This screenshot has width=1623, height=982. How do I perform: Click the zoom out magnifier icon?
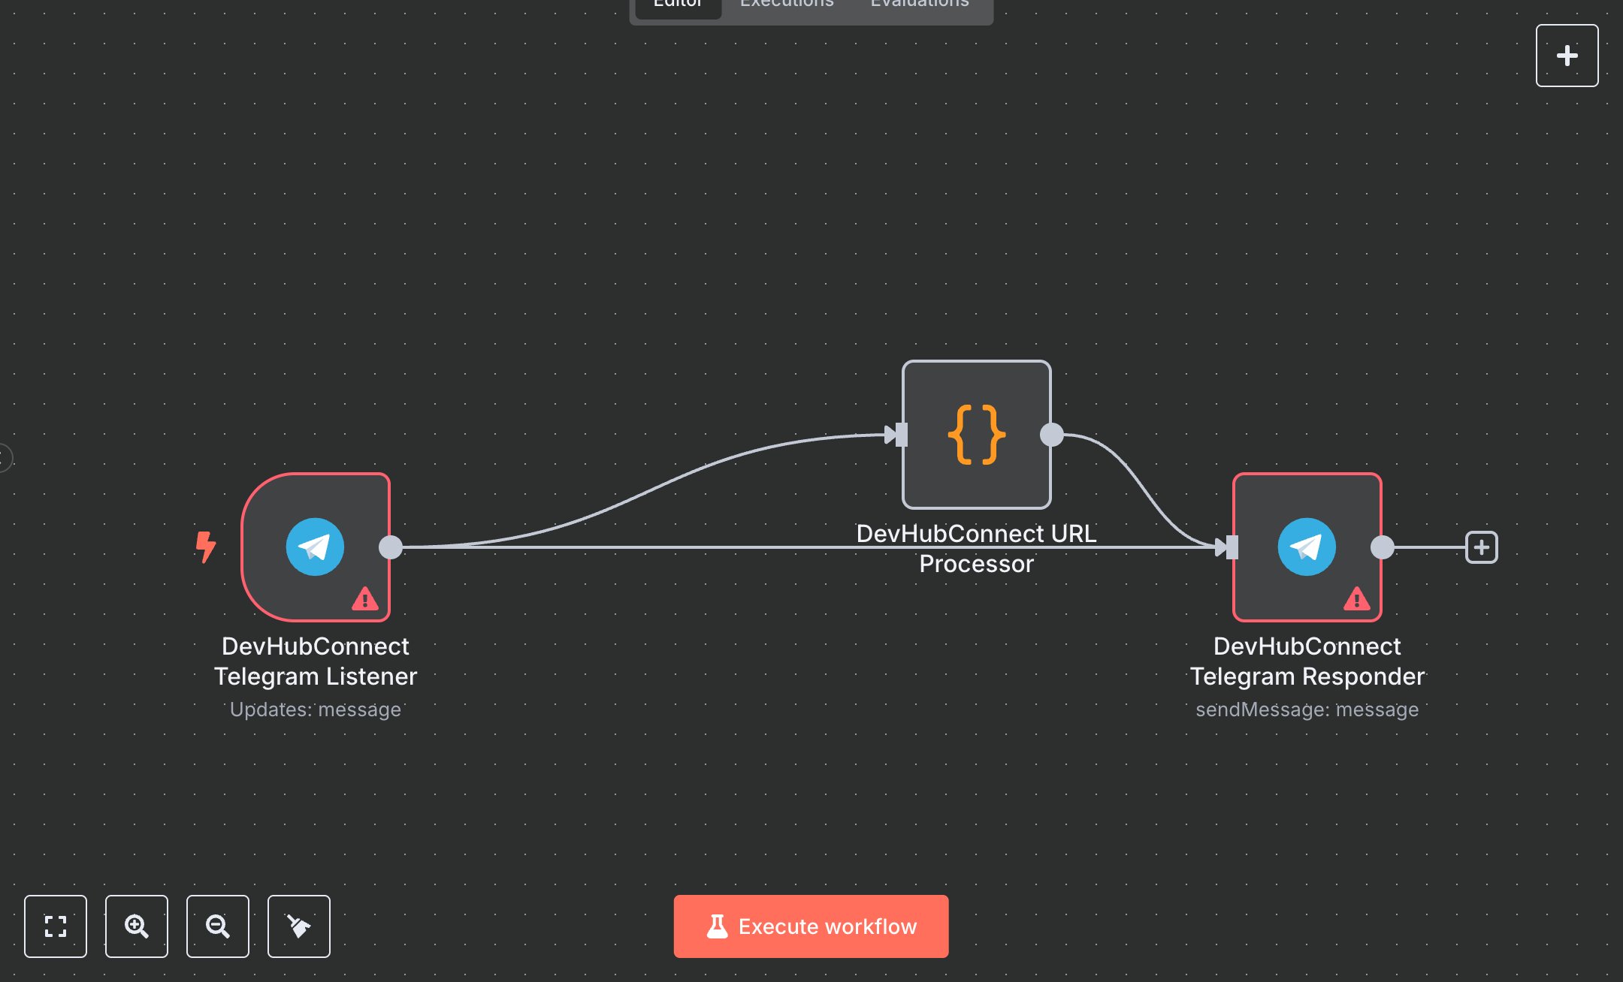coord(218,926)
